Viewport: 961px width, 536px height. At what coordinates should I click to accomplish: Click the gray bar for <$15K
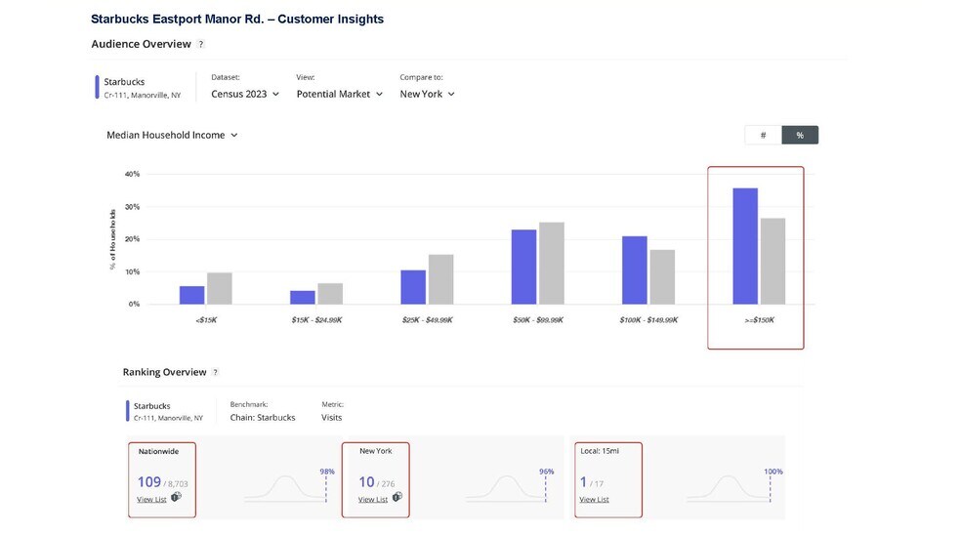220,289
